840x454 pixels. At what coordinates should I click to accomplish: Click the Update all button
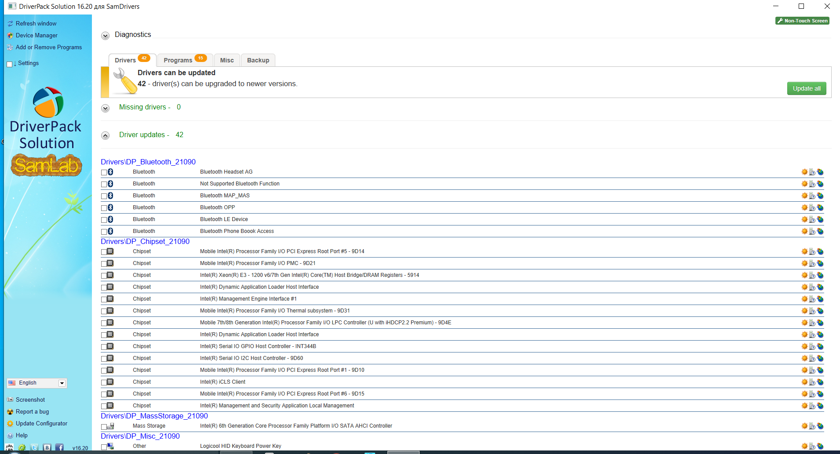(x=807, y=88)
